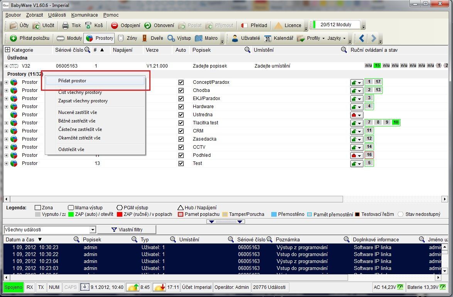Open Všechny události filter dropdown
Screen dimensions: 453x297
pyautogui.click(x=93, y=230)
